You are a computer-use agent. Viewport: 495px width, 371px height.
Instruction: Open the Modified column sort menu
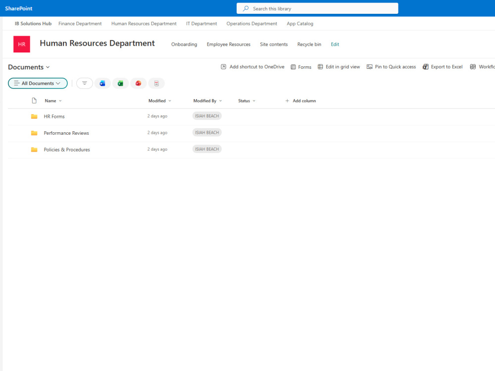coord(160,101)
